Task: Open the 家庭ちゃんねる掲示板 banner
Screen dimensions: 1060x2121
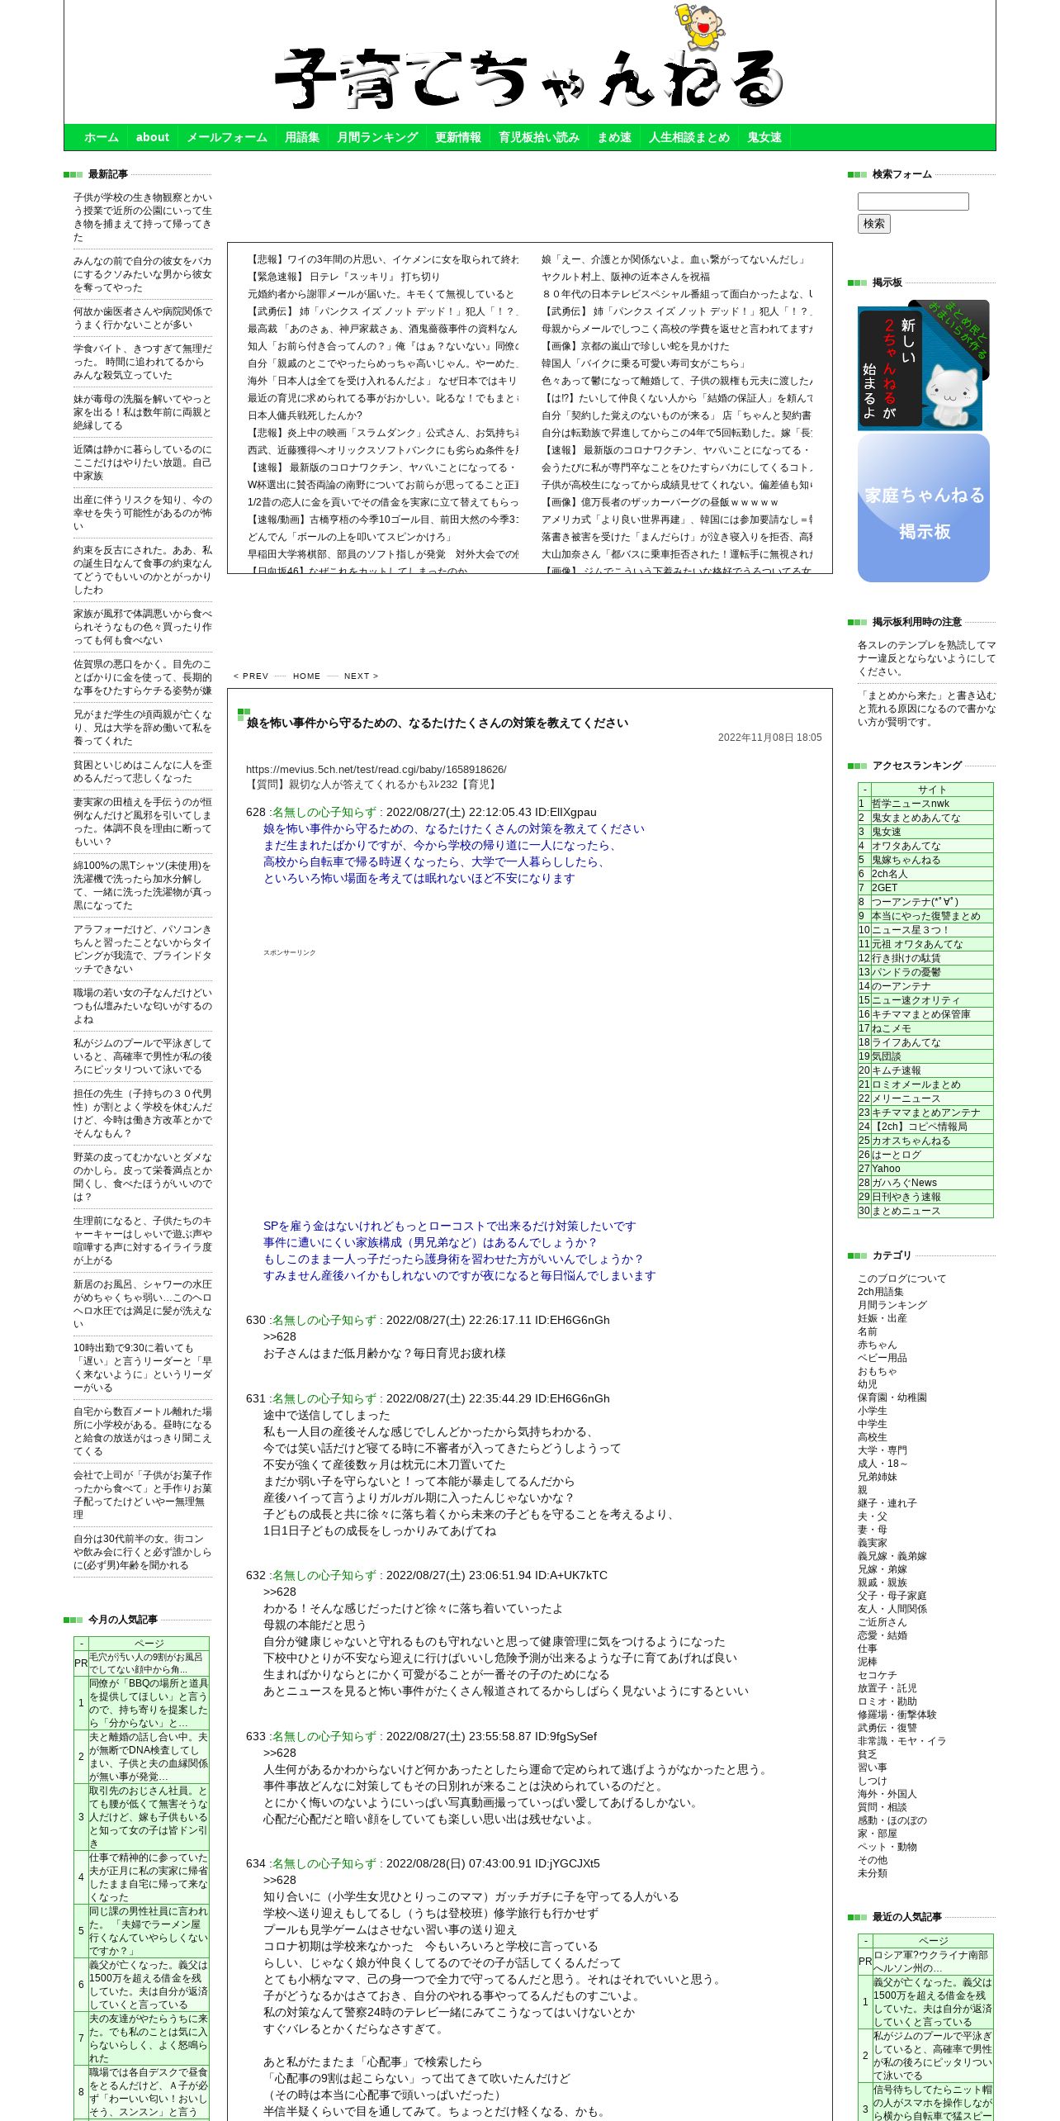Action: (924, 508)
